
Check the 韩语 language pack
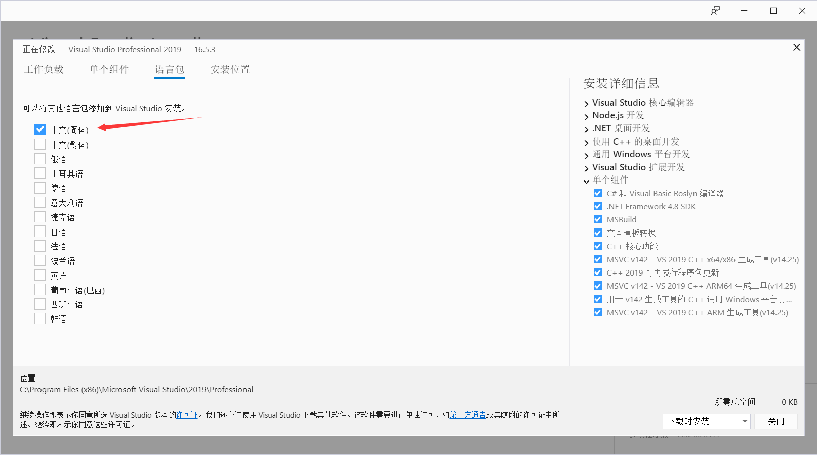(x=40, y=318)
